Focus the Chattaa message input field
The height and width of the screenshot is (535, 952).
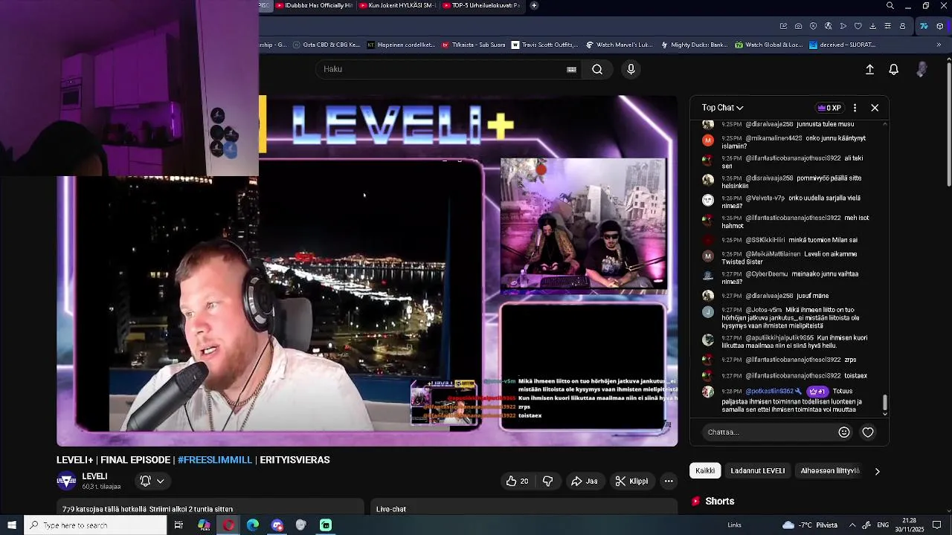(770, 432)
